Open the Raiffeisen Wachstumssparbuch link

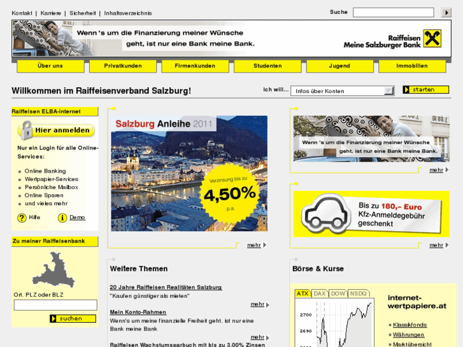click(x=187, y=344)
